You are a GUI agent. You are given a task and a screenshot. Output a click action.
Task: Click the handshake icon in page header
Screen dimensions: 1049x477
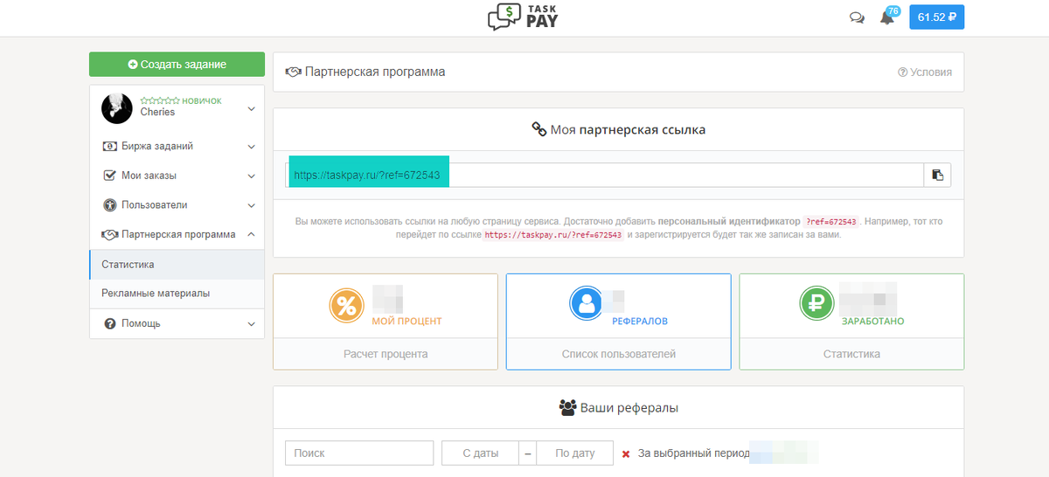(294, 72)
